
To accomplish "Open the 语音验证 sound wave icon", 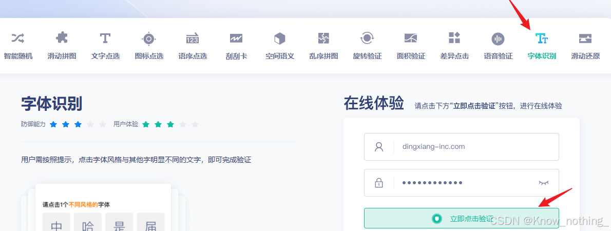I will pos(498,38).
